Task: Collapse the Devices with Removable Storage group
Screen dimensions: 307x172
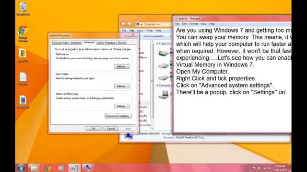Action: tap(157, 86)
